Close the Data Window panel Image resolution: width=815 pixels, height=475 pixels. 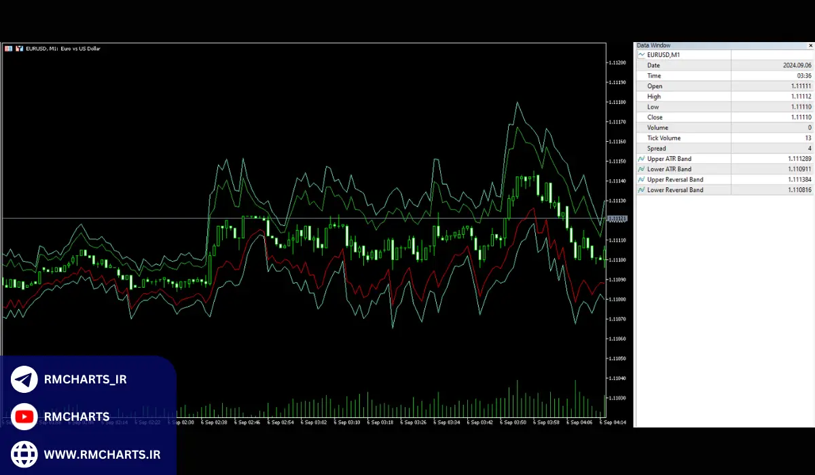click(810, 45)
